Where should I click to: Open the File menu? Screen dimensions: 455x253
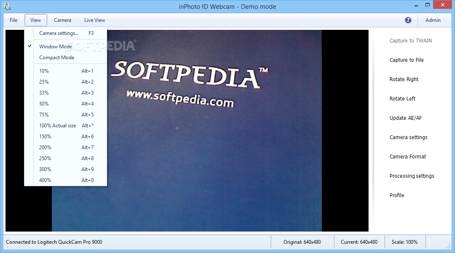(x=13, y=20)
